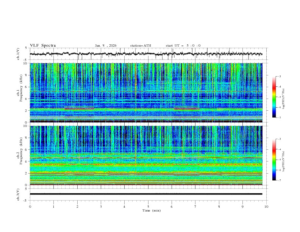Click the ch.3(V) amplitude axis label
The width and height of the screenshot is (300, 232).
click(x=18, y=194)
